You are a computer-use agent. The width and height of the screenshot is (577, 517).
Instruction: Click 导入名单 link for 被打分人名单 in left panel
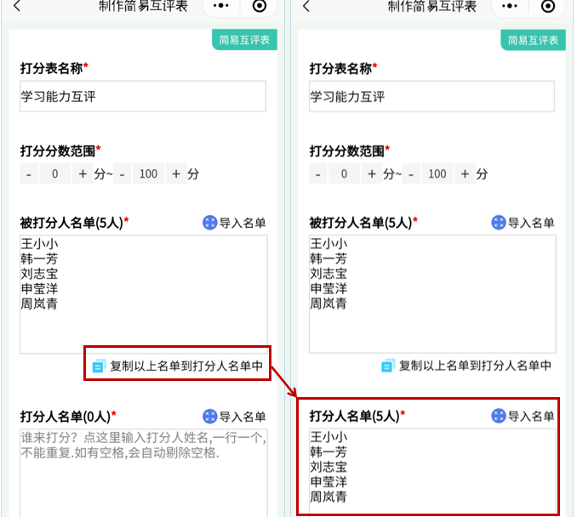coord(243,223)
